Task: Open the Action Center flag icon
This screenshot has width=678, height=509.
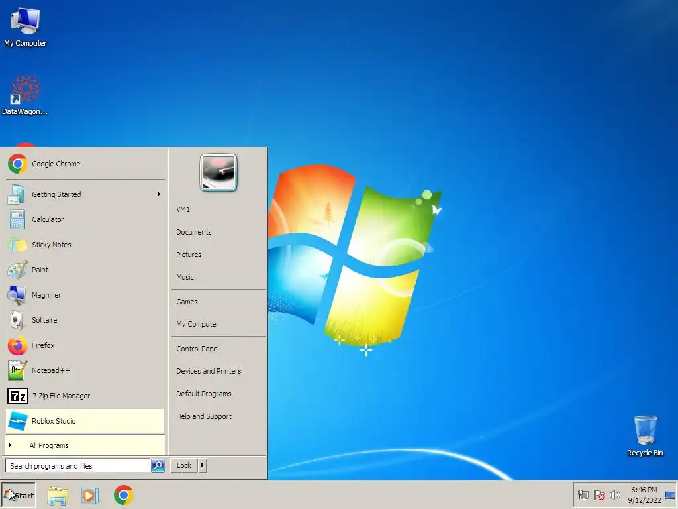Action: (x=599, y=495)
